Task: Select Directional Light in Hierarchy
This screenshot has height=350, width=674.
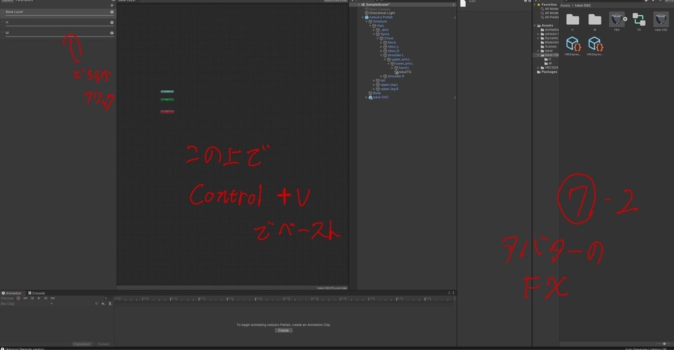Action: [x=382, y=13]
